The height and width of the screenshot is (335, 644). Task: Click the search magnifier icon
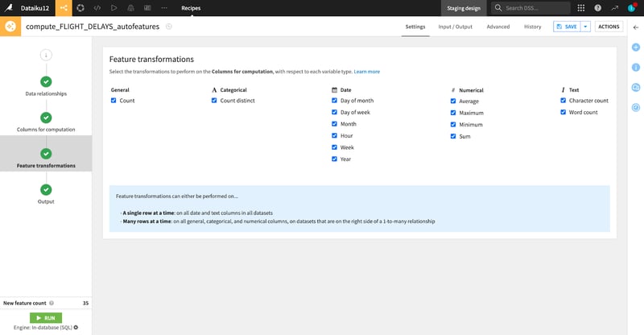click(x=498, y=8)
